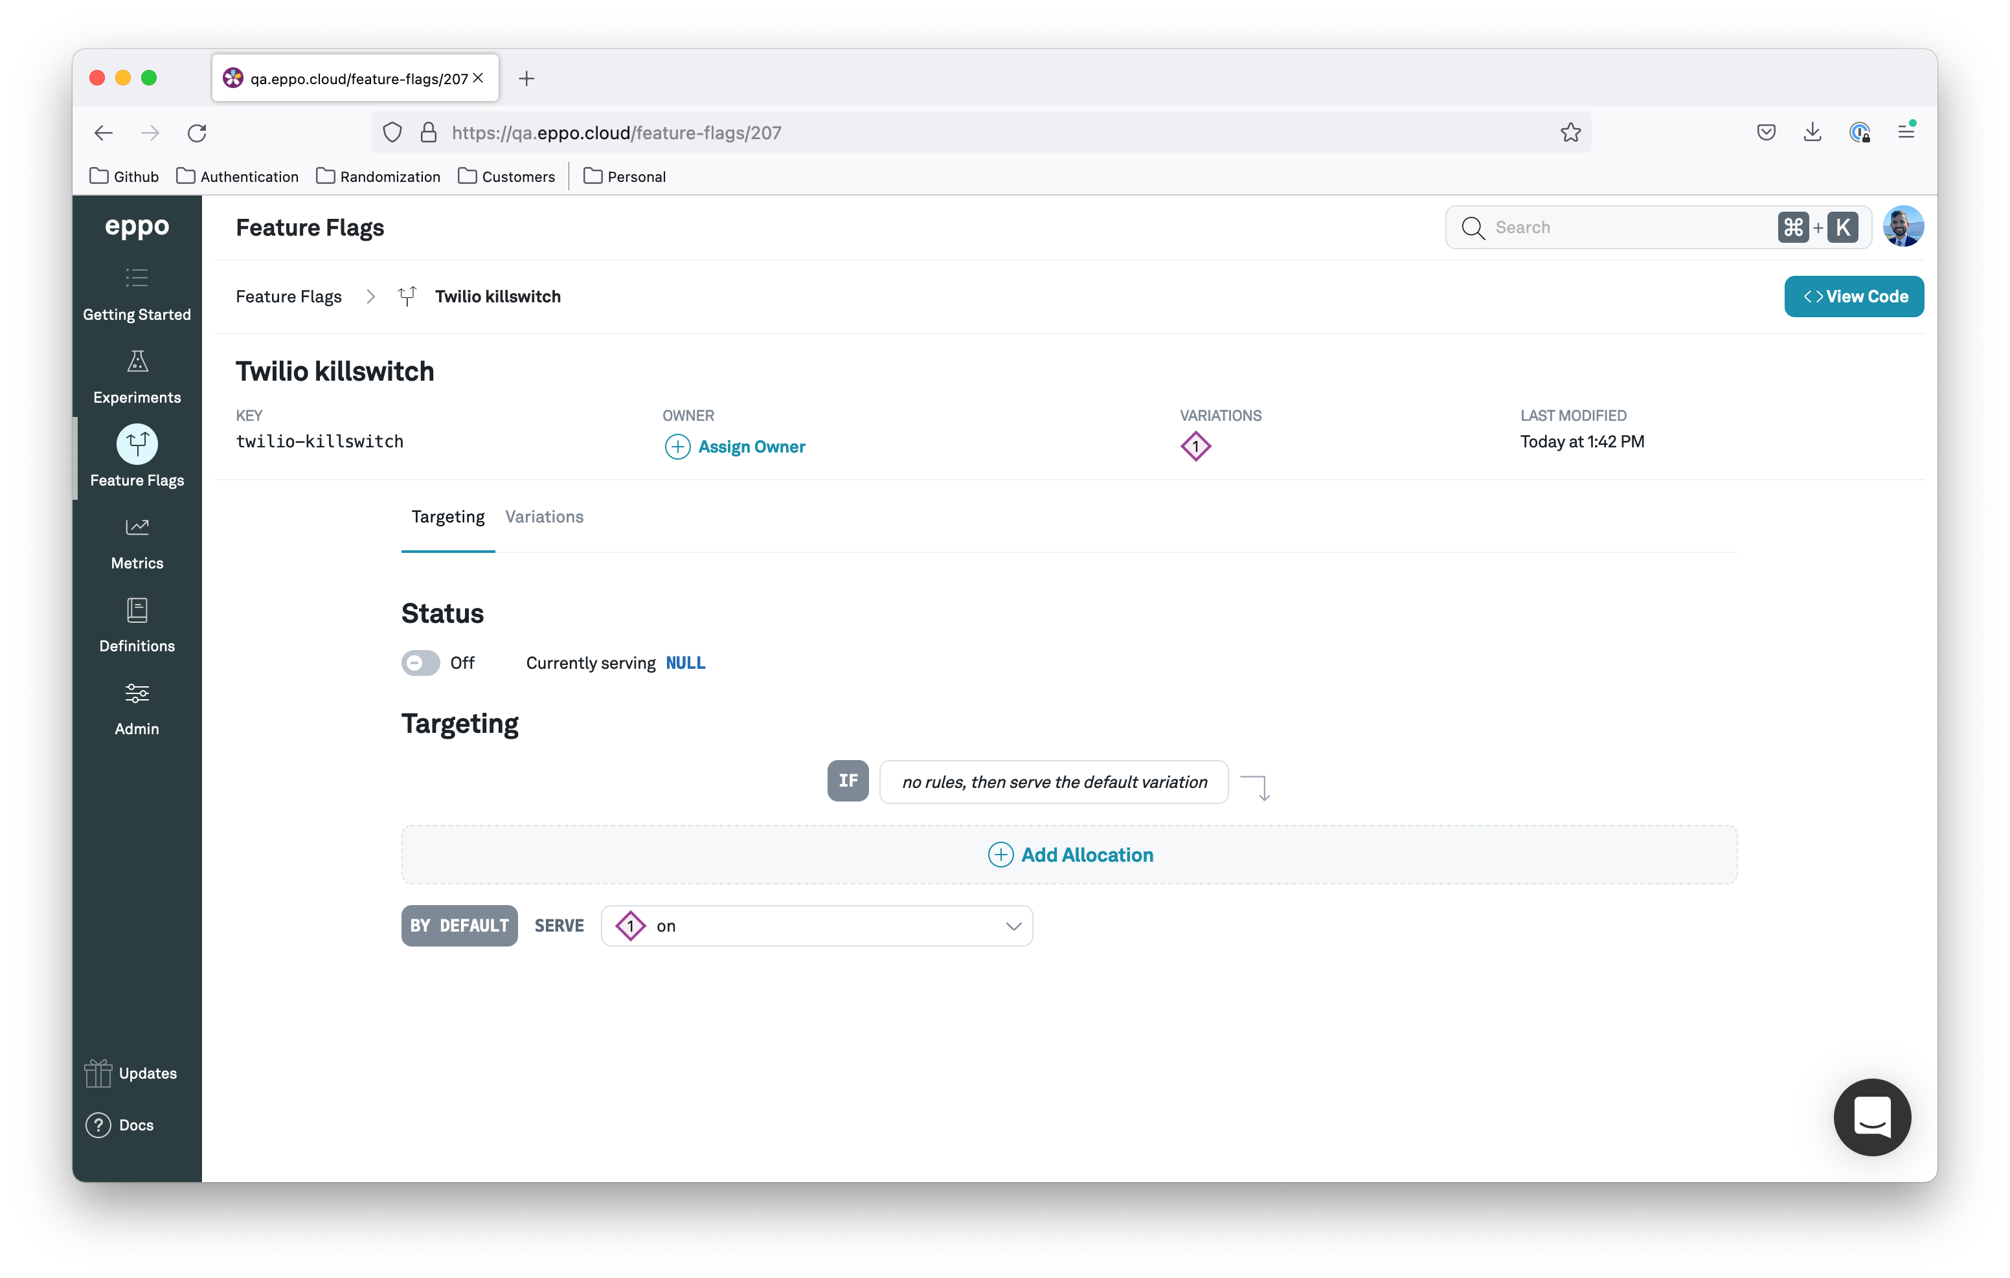
Task: Open the Experiments section
Action: (x=136, y=375)
